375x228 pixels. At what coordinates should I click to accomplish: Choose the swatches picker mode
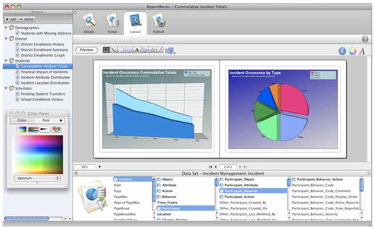coord(56,129)
